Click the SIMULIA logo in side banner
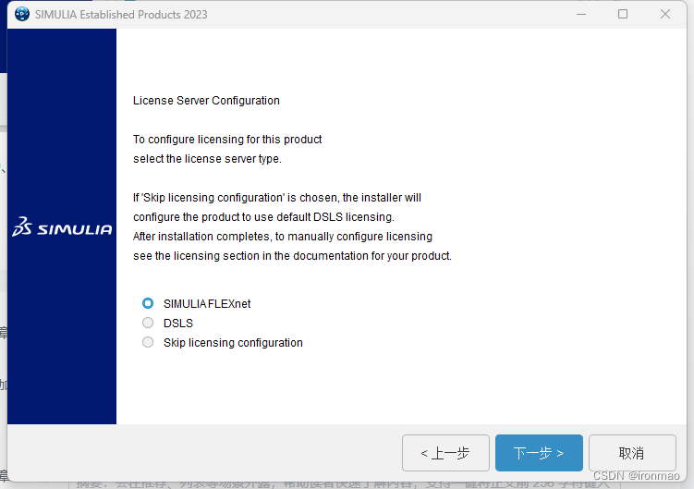 click(62, 226)
